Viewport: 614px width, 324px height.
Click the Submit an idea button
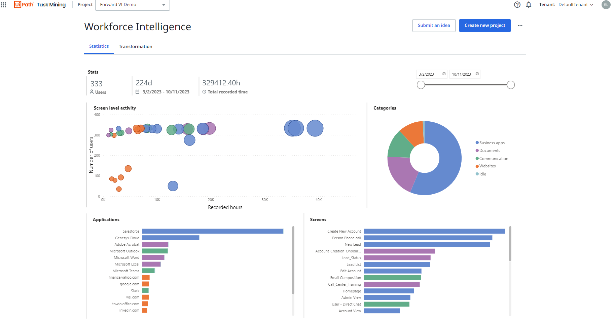(x=434, y=26)
